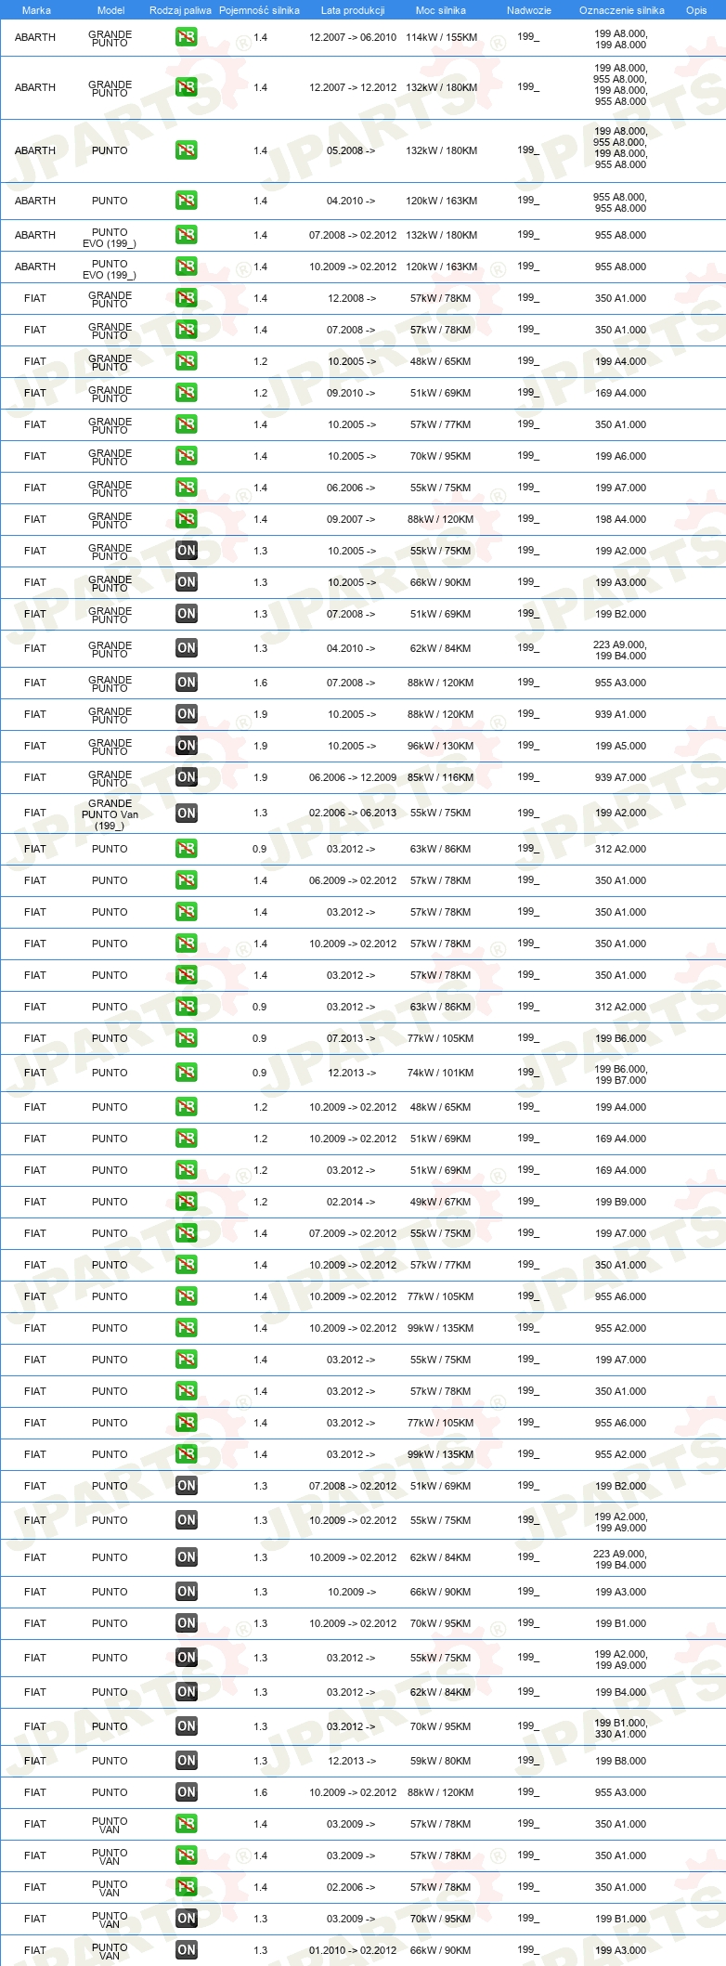Select the '198 A4.000' engine code cell
726x1966 pixels.
point(621,519)
